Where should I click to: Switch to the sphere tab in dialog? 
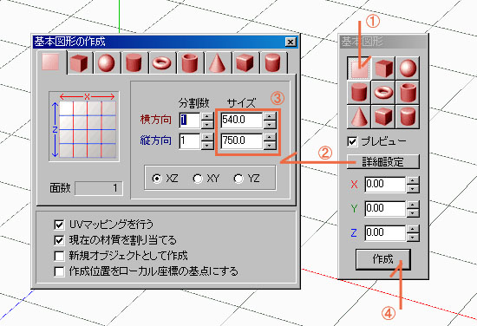pyautogui.click(x=107, y=62)
